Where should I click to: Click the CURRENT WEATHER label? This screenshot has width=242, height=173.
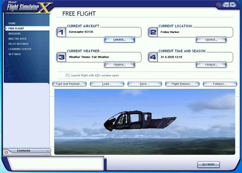coord(84,51)
